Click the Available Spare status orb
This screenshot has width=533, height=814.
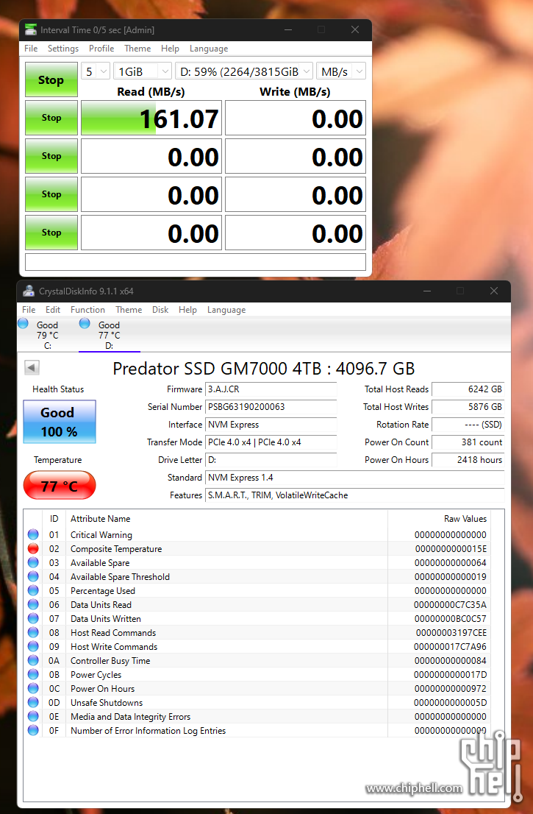tap(33, 562)
